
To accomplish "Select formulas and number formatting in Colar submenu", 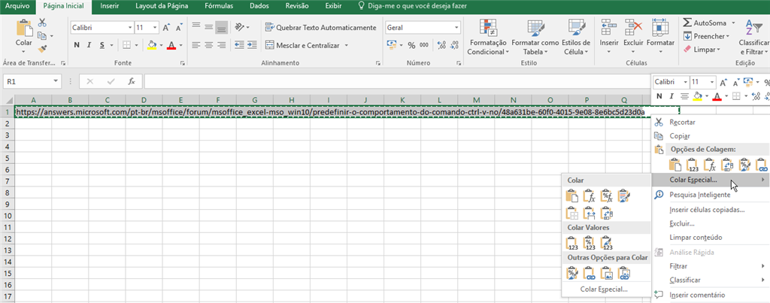I will coord(607,196).
